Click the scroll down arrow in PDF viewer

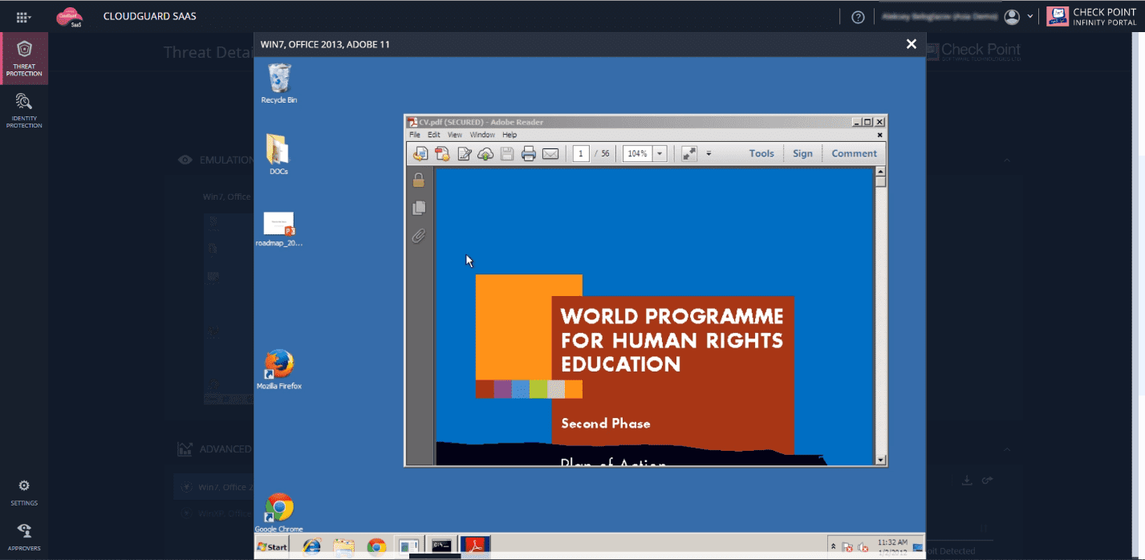(x=880, y=460)
